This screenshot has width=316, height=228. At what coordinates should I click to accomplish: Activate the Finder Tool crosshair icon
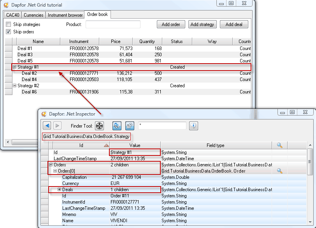click(99, 126)
